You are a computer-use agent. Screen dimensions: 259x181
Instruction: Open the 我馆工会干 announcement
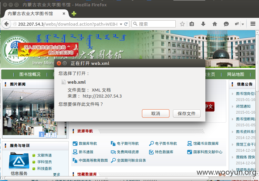[246, 144]
